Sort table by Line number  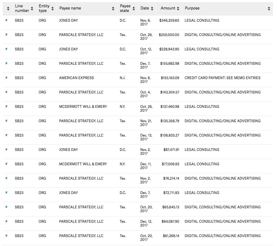(32, 8)
